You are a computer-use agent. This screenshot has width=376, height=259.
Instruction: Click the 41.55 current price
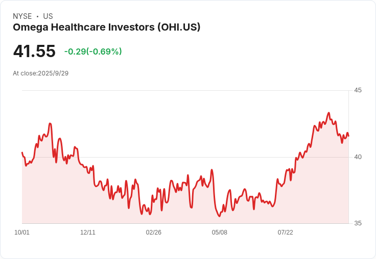point(34,51)
